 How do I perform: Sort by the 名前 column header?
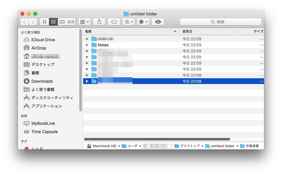131,31
